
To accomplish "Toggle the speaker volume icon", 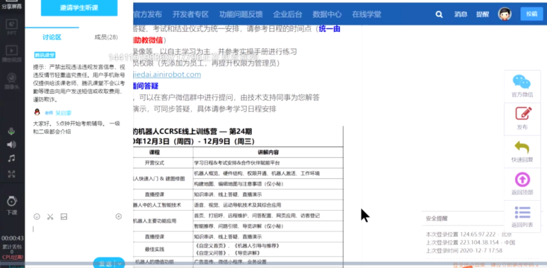I will pos(12,144).
